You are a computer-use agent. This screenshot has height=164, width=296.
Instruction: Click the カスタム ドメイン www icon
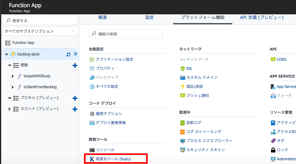coord(183,77)
